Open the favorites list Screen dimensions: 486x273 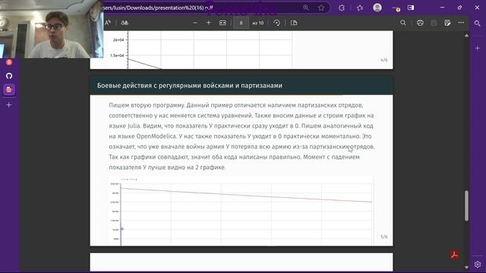click(x=359, y=8)
